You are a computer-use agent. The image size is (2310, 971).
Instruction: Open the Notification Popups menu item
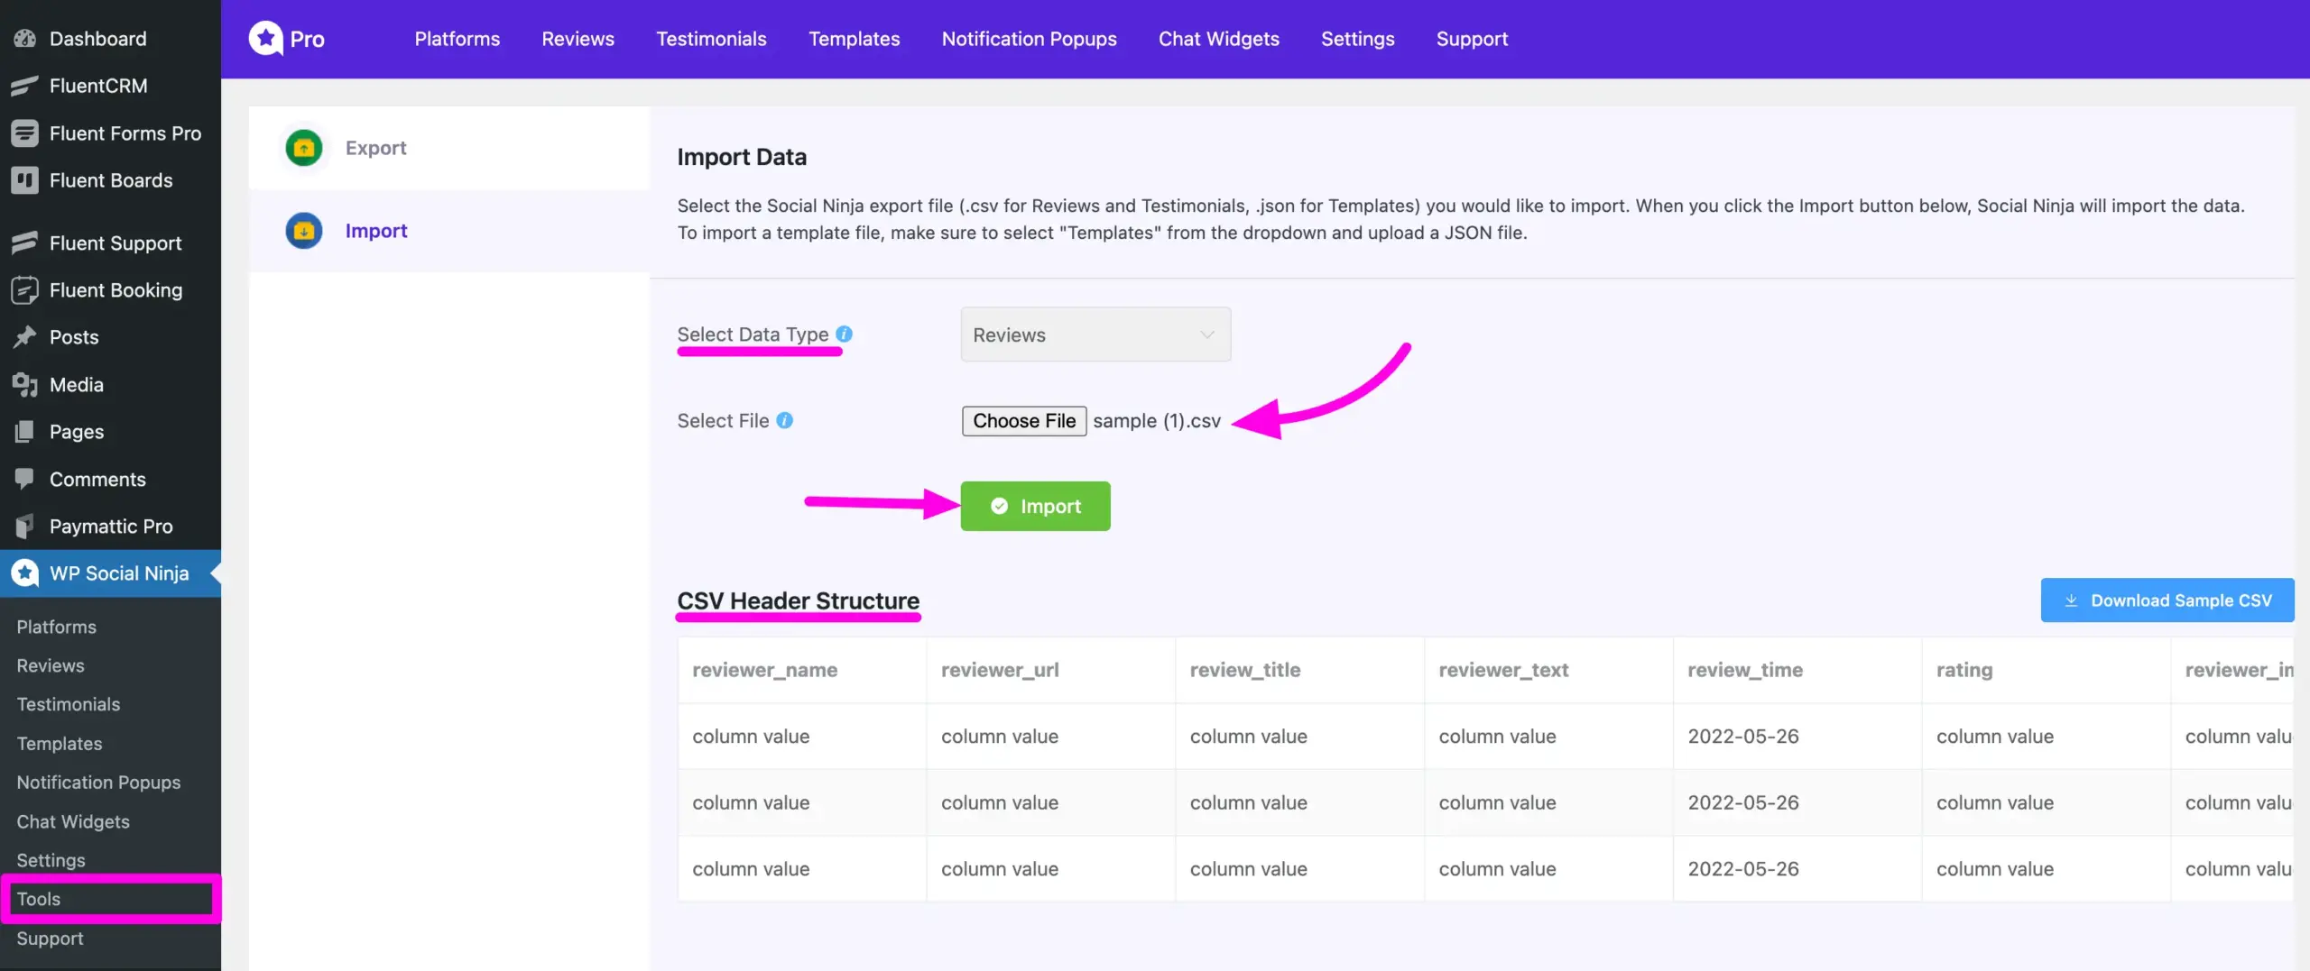pyautogui.click(x=1029, y=39)
